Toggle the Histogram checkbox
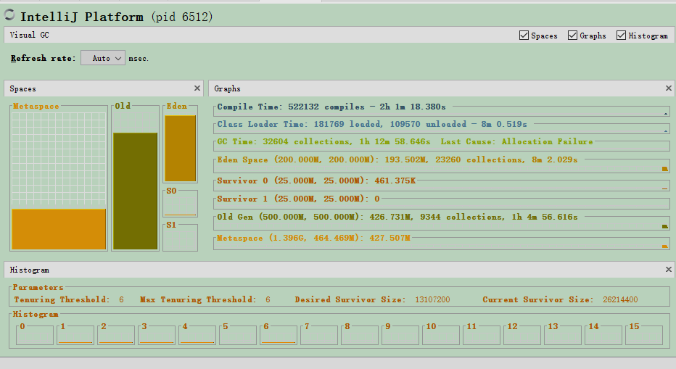This screenshot has width=676, height=369. pyautogui.click(x=622, y=36)
